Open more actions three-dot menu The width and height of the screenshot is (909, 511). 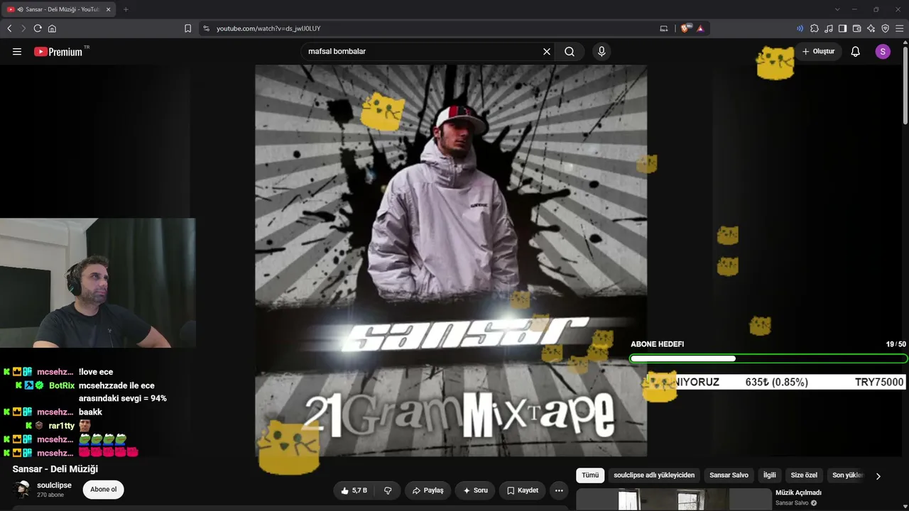point(559,490)
